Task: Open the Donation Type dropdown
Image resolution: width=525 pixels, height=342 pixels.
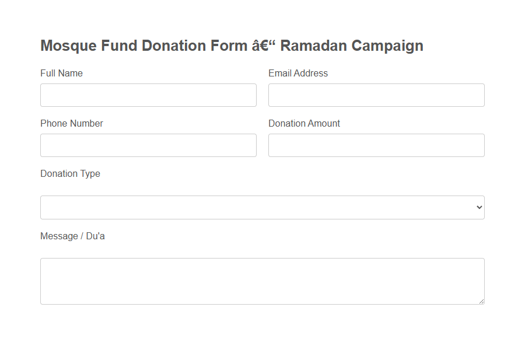Action: point(262,207)
